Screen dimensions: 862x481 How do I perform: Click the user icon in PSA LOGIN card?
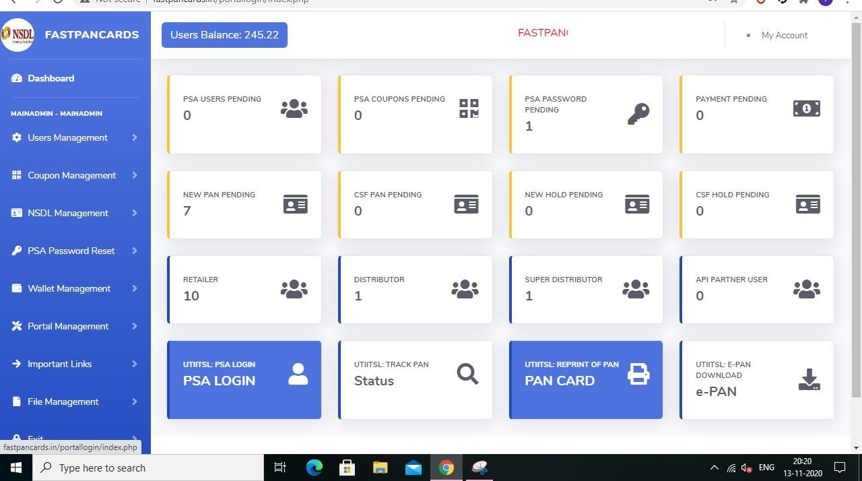298,374
